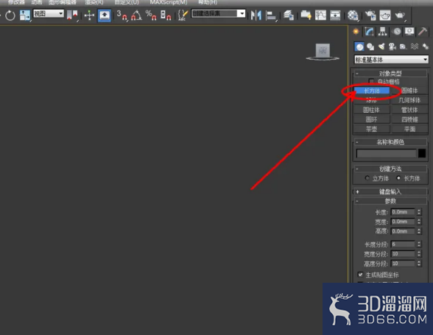Select the 长方体 creation method radio
Image resolution: width=433 pixels, height=335 pixels.
[x=398, y=178]
